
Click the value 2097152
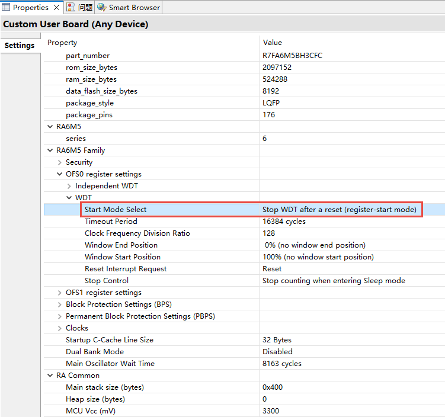click(277, 68)
